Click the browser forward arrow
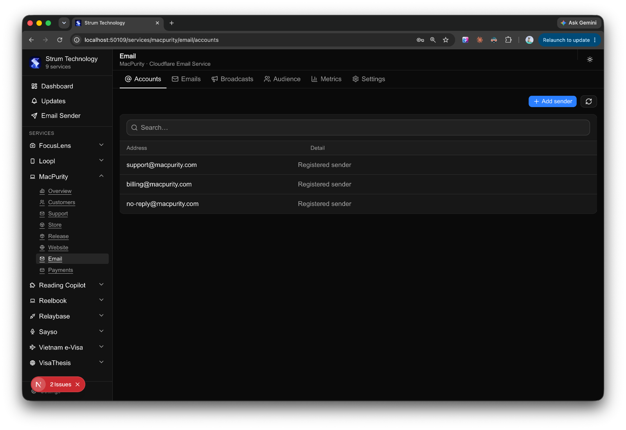 pos(45,40)
